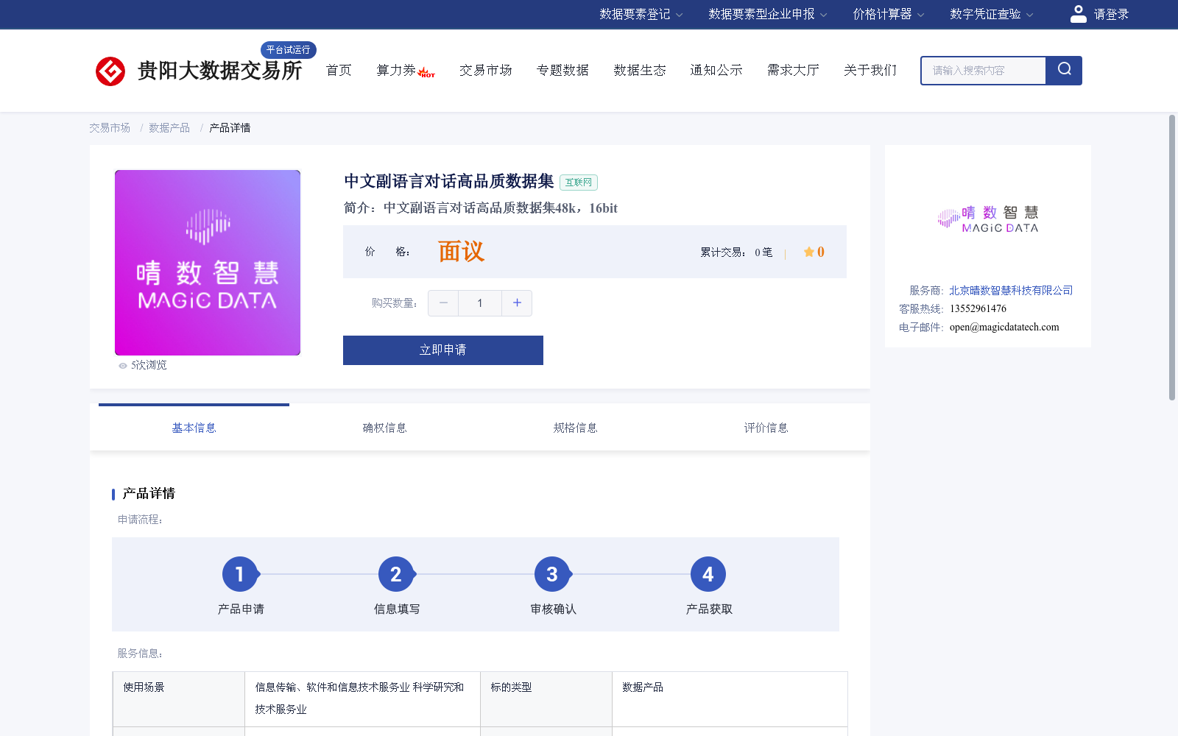Click 数据产品 breadcrumb link
Viewport: 1178px width, 736px height.
(x=169, y=128)
